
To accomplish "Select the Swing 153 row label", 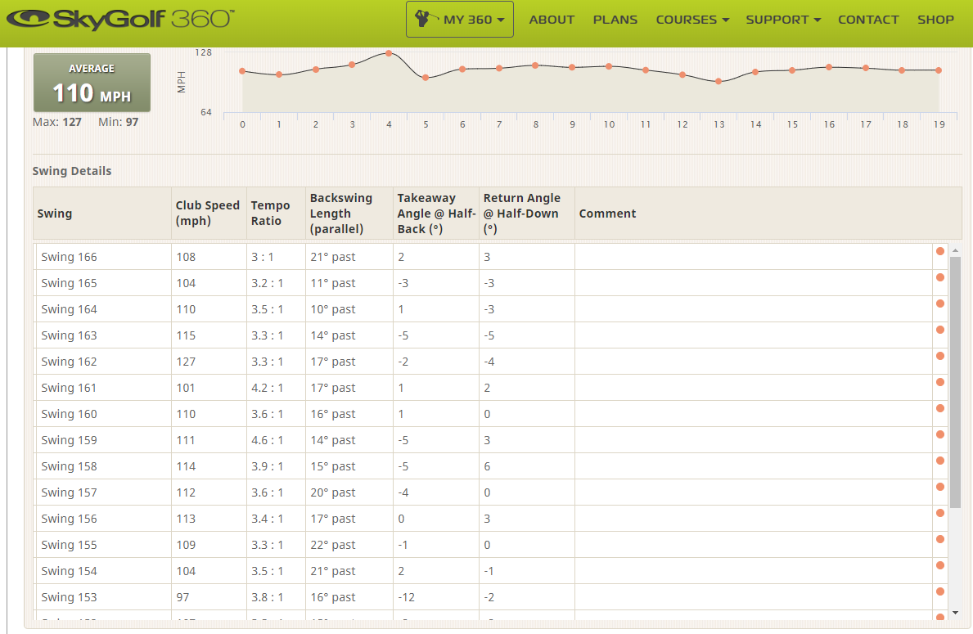I will coord(69,597).
